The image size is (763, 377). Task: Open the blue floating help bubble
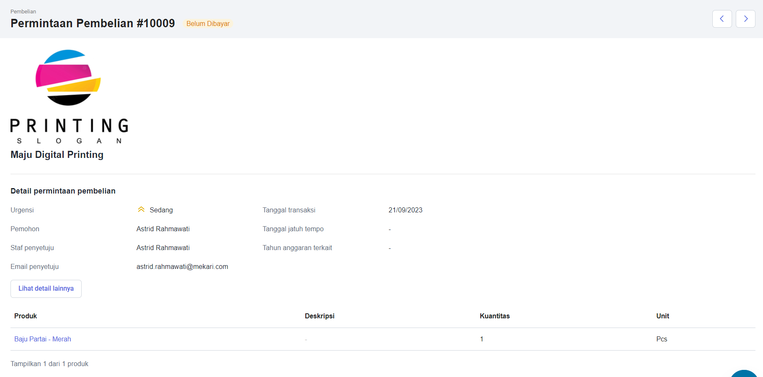tap(744, 374)
